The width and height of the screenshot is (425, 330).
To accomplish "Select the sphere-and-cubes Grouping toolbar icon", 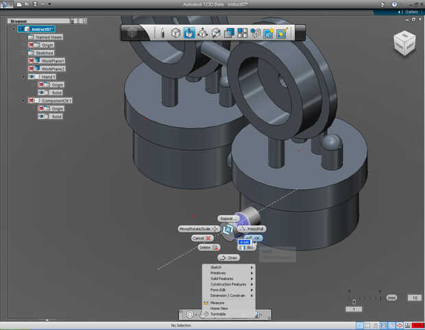I will coord(255,33).
